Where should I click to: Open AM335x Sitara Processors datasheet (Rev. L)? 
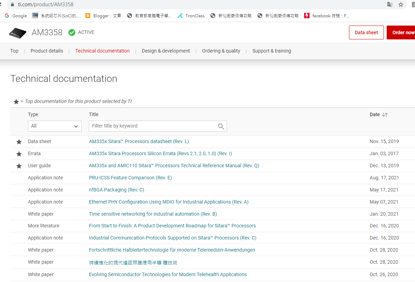pos(139,141)
